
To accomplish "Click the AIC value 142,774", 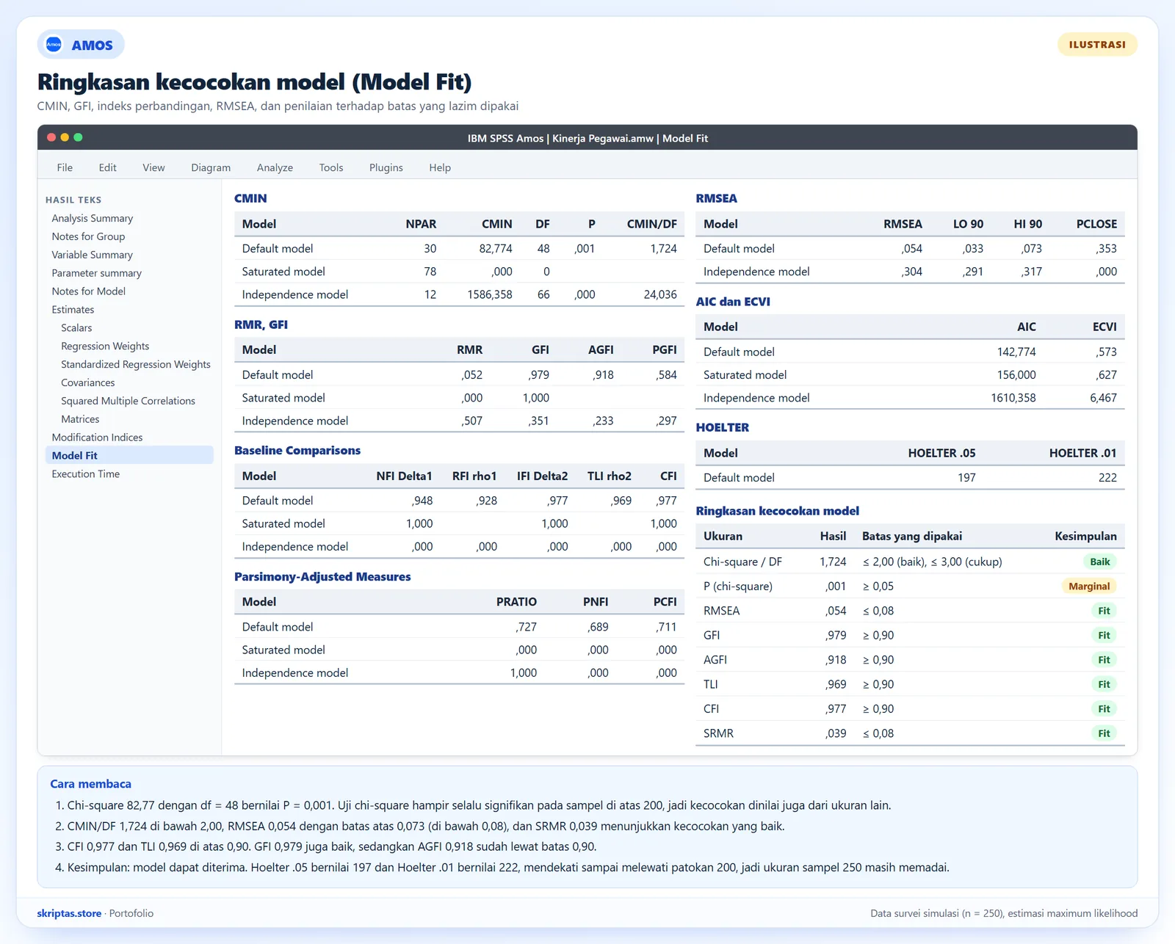I will (1016, 352).
